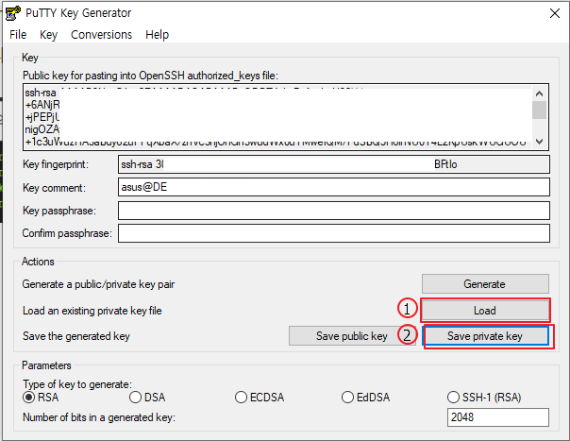Click 'Generate a public/private key pair' text
Image resolution: width=570 pixels, height=441 pixels.
(x=98, y=284)
